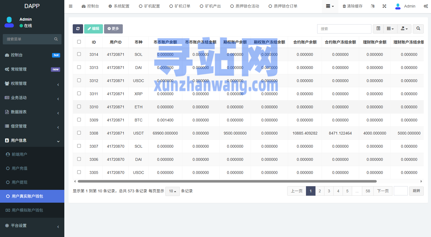The image size is (431, 237).
Task: Click the 下一页 pagination button
Action: tap(383, 191)
